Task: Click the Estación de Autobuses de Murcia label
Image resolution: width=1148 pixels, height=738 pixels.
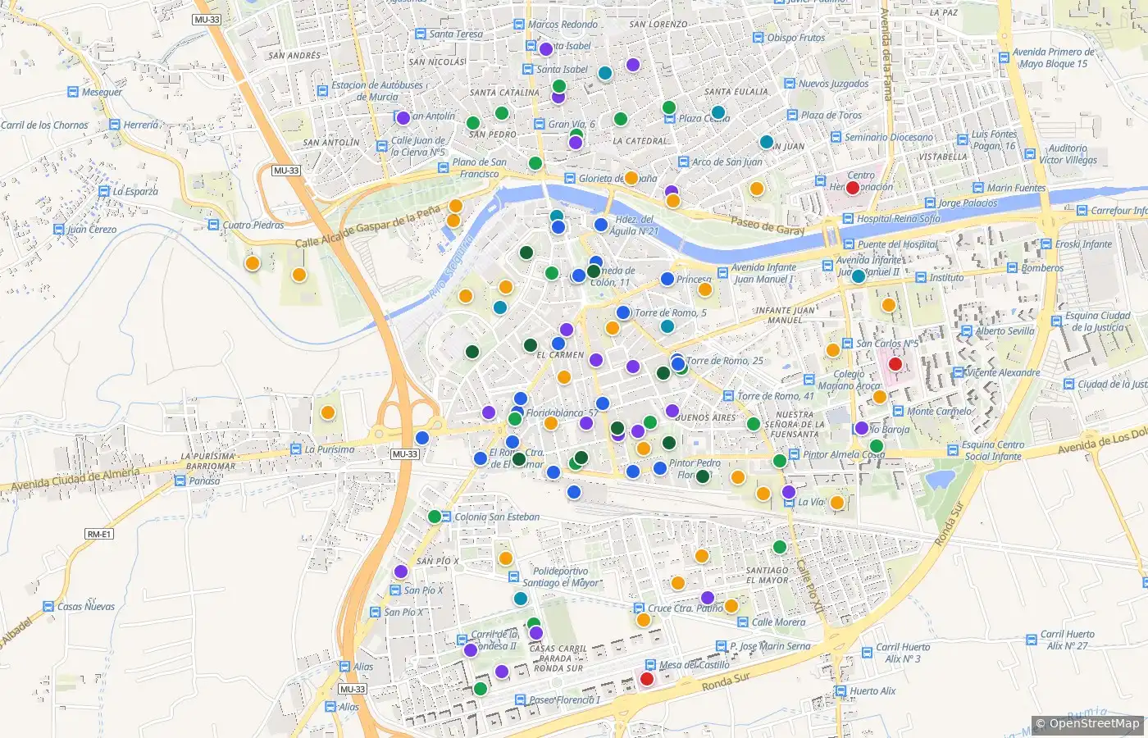Action: 377,91
